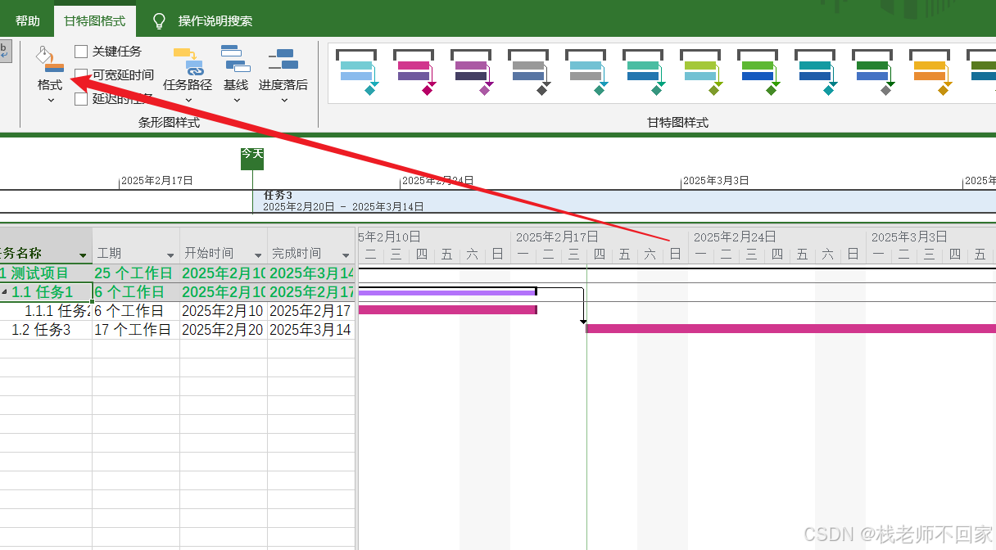Click the 今天 marker on the timeline

(x=252, y=158)
